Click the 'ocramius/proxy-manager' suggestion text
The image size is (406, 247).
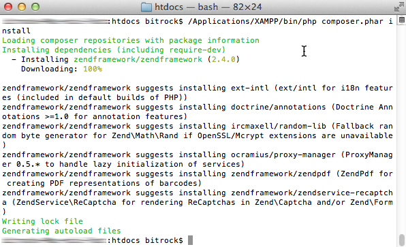[283, 155]
